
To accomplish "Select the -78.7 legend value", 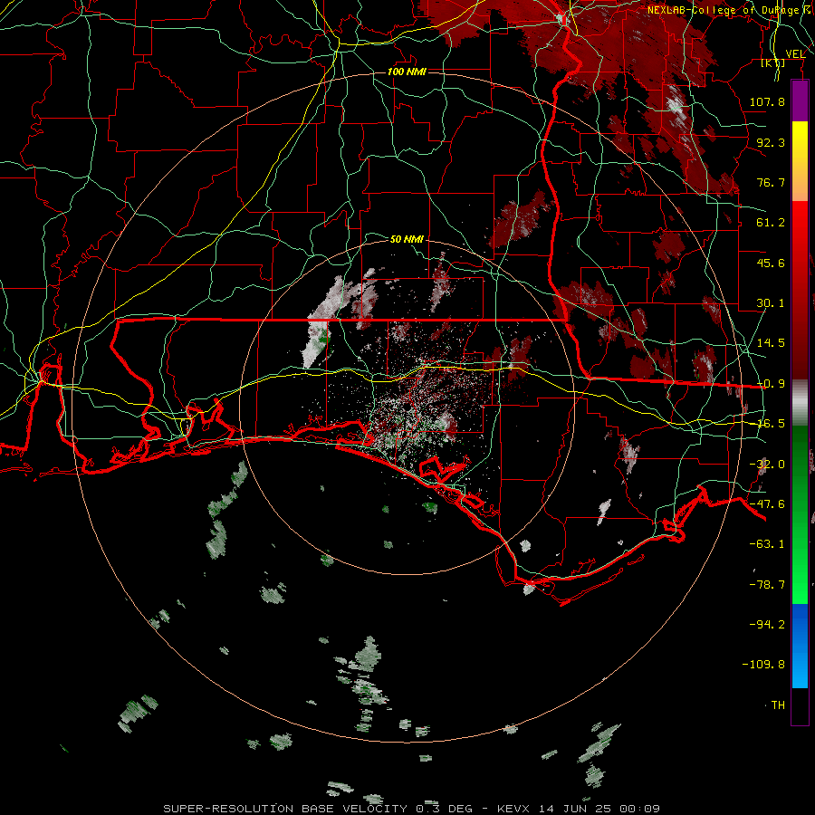I will (x=767, y=585).
